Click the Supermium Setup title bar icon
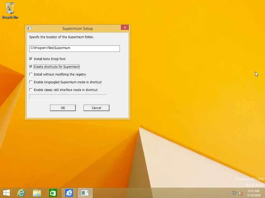The height and width of the screenshot is (198, 265). coord(29,28)
